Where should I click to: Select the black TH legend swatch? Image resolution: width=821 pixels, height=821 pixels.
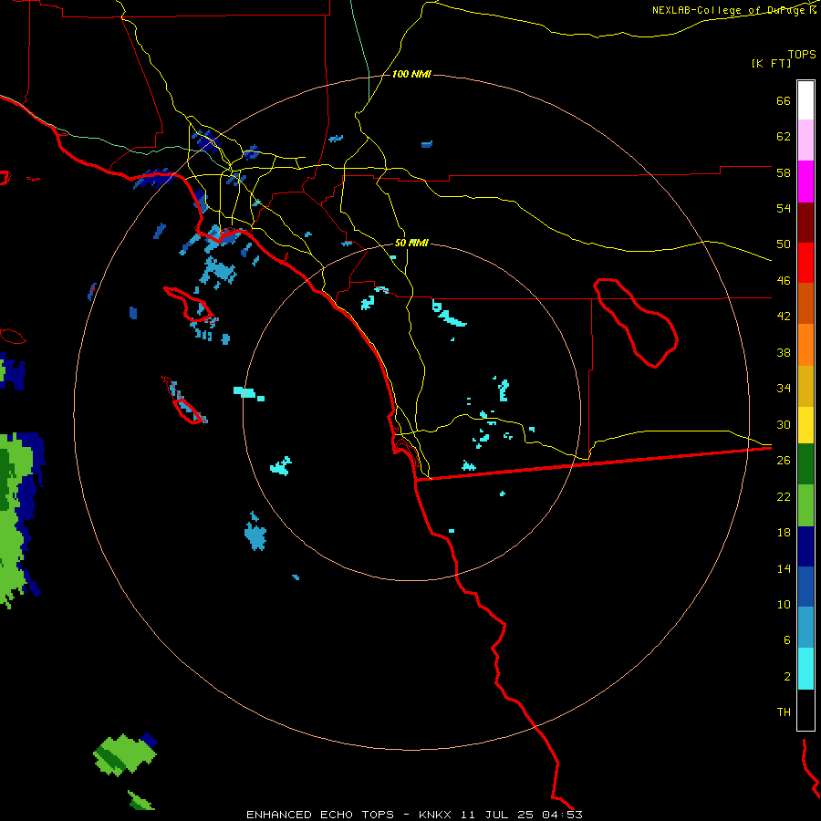[x=805, y=710]
